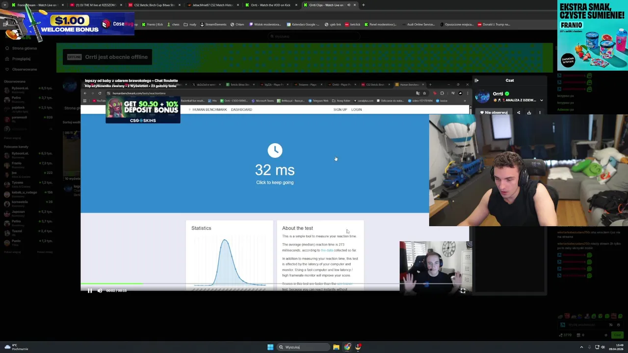Close the Orrti Clips tab
The height and width of the screenshot is (353, 628).
coord(354,5)
